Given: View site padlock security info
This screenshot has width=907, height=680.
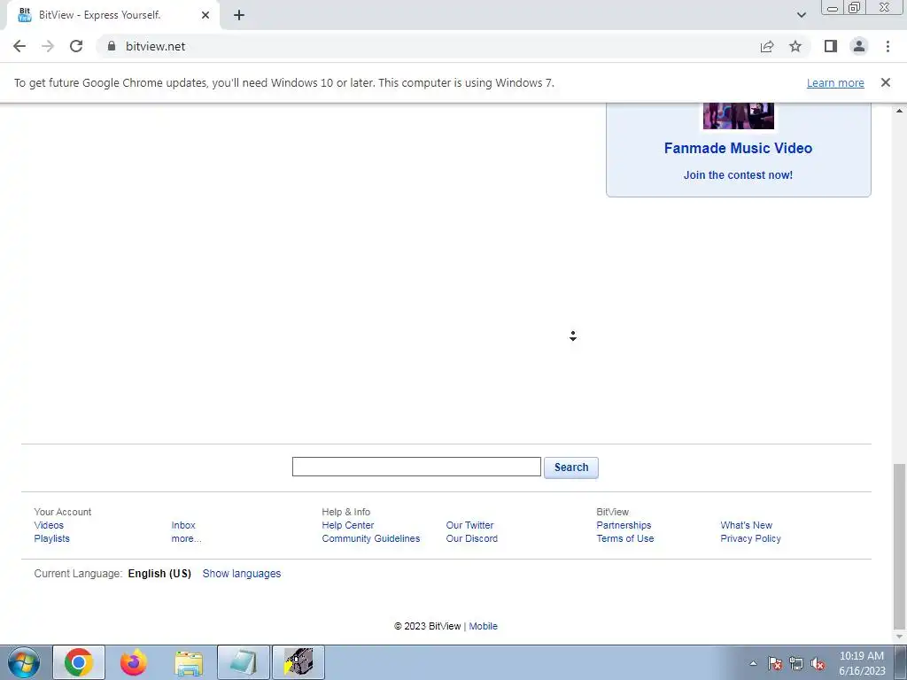Looking at the screenshot, I should [x=112, y=46].
